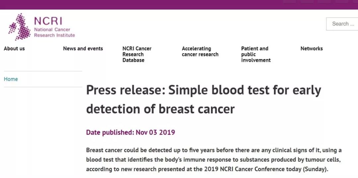Go to Accelerating cancer research section
Screen dimensions: 358x178
200,51
